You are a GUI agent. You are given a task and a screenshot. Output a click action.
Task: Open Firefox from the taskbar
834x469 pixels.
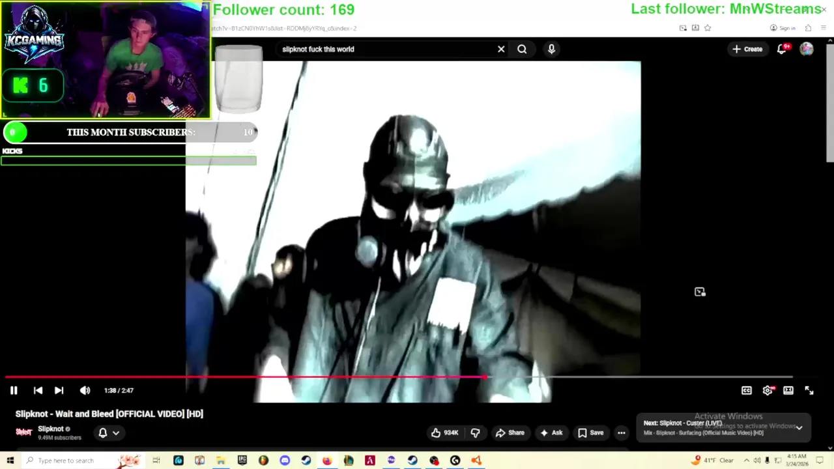[x=327, y=461]
